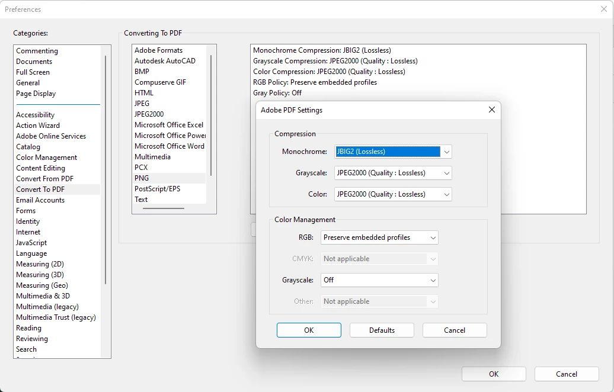The width and height of the screenshot is (614, 392).
Task: Choose Adobe Formats in the converter list
Action: (x=159, y=50)
